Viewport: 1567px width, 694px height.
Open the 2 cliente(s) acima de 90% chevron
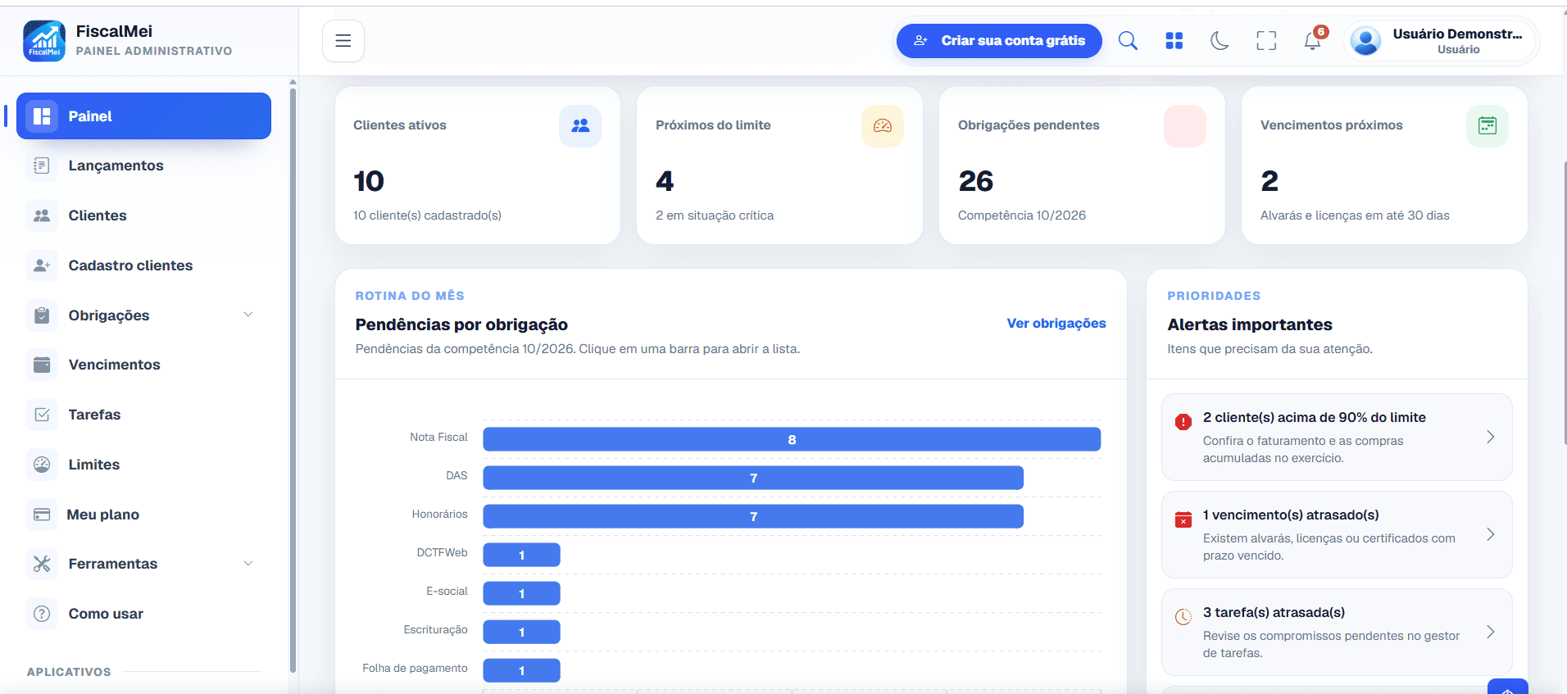click(1491, 437)
